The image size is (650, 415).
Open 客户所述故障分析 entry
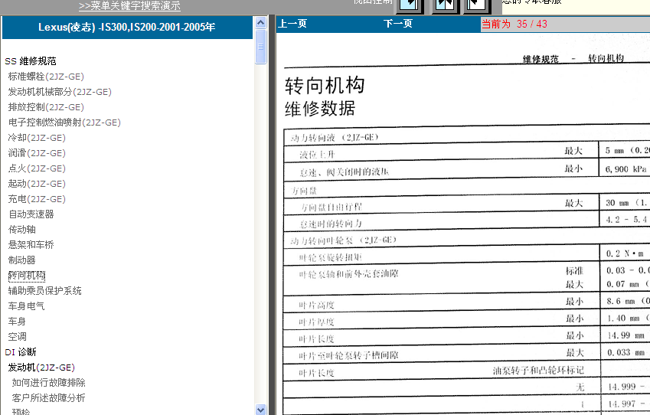click(x=48, y=398)
